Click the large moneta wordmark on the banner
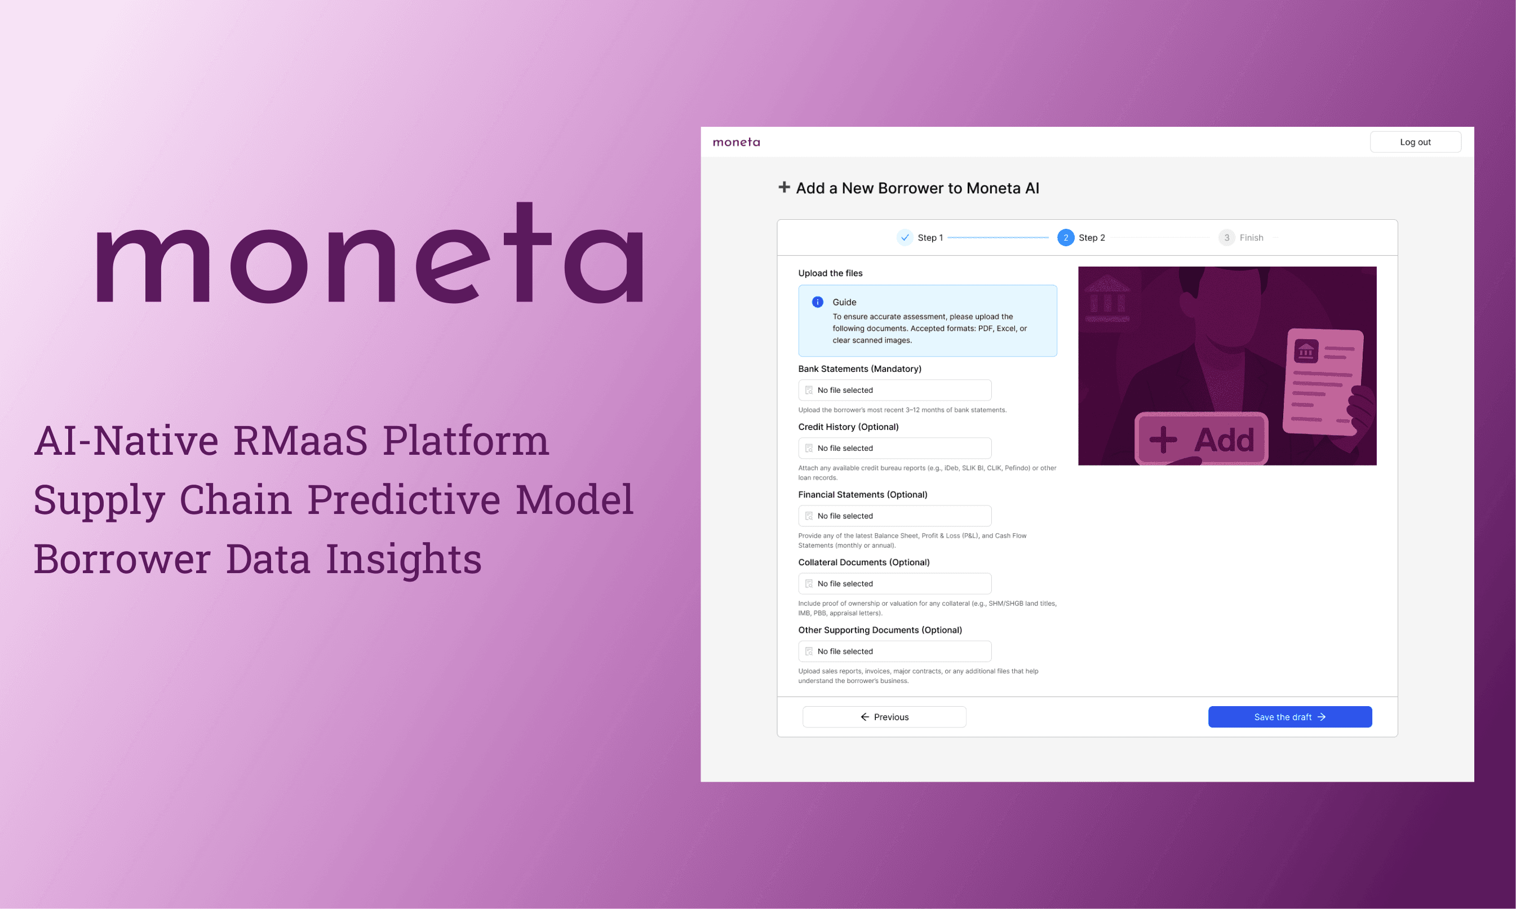 point(369,252)
